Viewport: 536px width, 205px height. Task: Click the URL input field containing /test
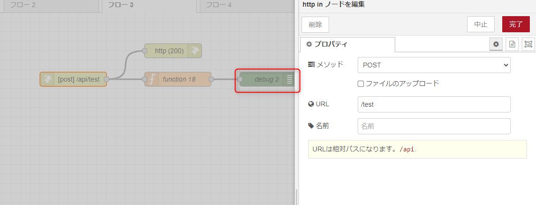pos(434,104)
